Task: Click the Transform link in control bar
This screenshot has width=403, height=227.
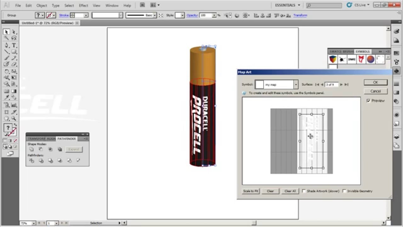Action: [x=300, y=15]
